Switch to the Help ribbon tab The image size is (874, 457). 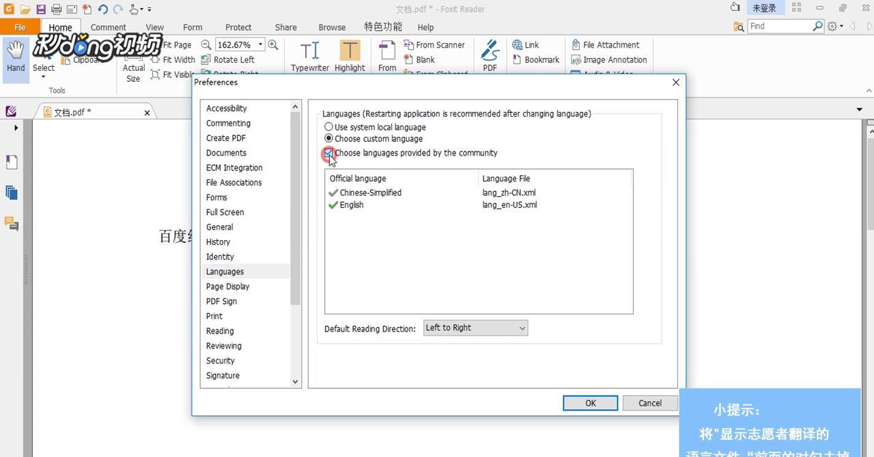pos(425,27)
